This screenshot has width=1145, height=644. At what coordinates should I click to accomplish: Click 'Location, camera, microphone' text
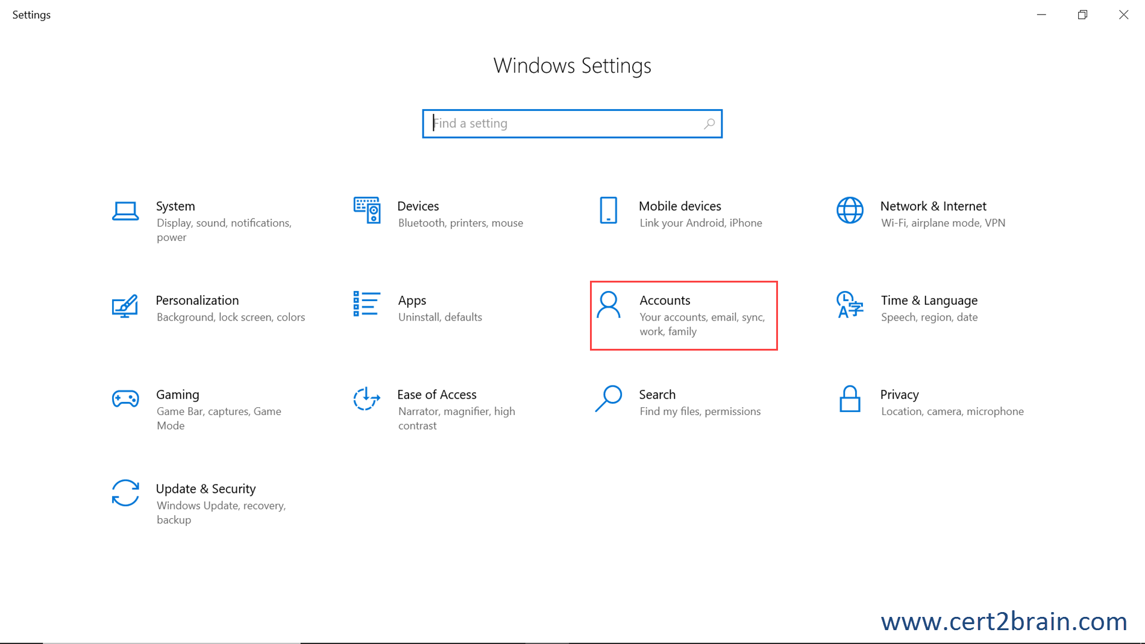point(952,411)
